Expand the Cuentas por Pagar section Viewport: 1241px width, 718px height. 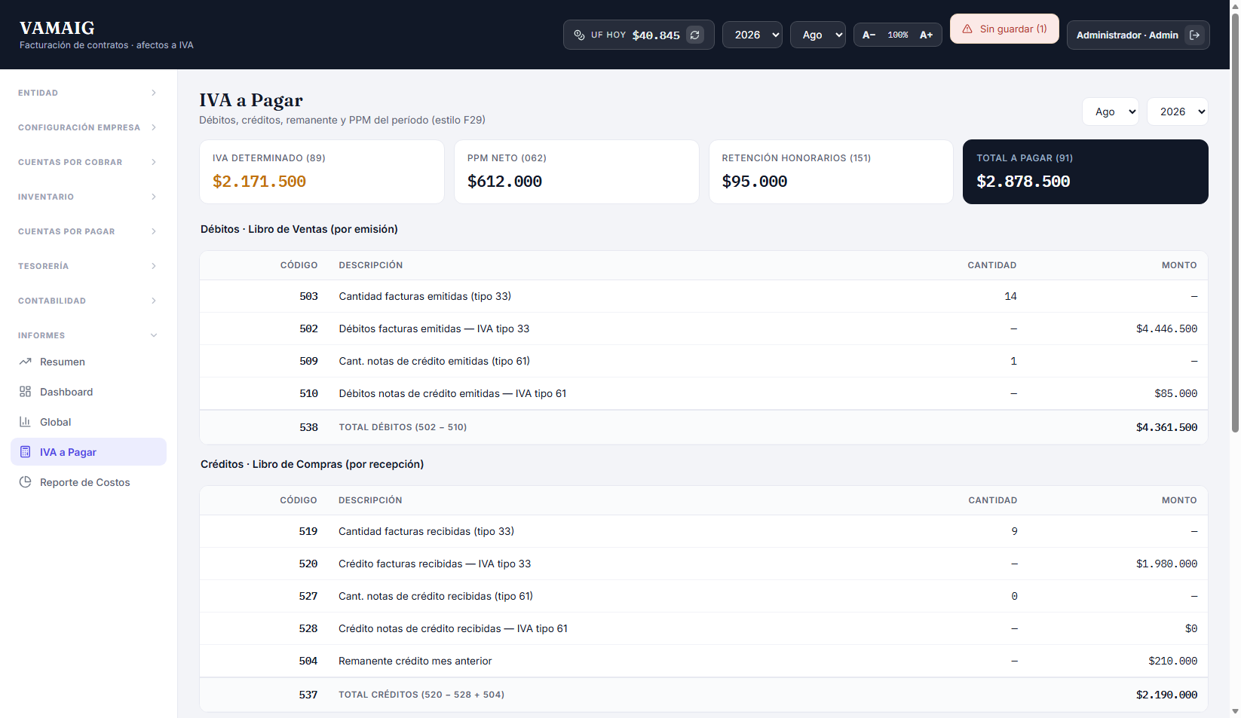(x=88, y=231)
